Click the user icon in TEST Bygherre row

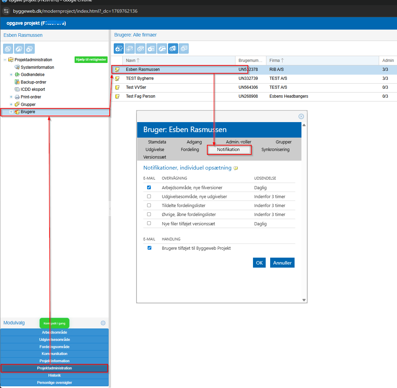pos(117,78)
